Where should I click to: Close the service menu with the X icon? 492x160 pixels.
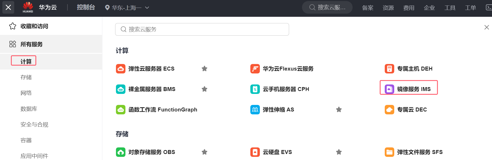click(x=8, y=7)
